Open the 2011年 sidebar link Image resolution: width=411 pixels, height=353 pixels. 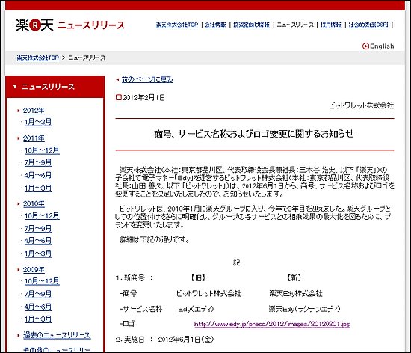(x=34, y=138)
